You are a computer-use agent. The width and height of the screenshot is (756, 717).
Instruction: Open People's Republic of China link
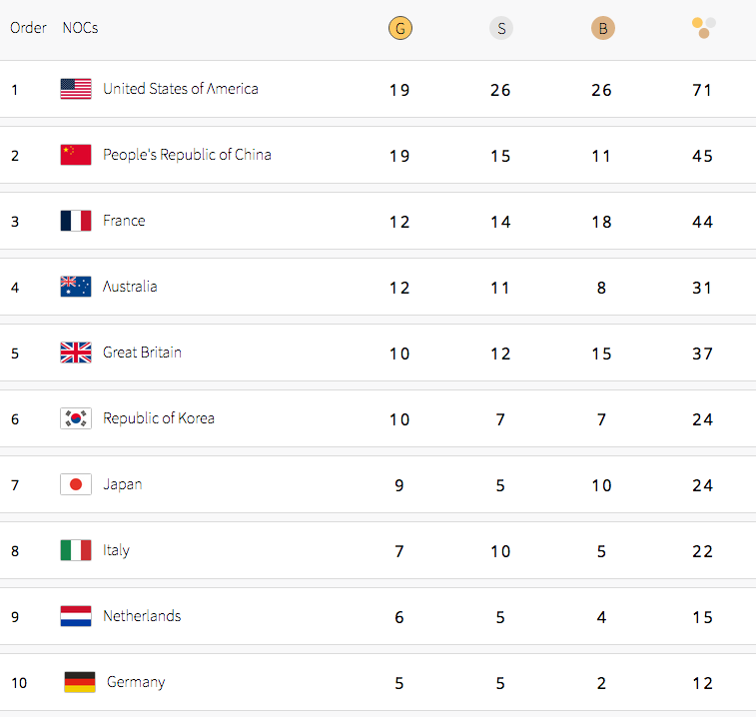(x=187, y=155)
